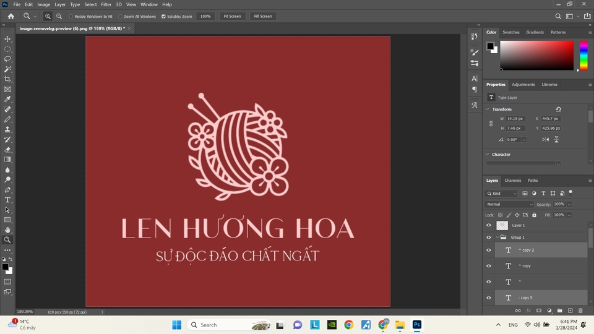Select the History Brush tool
Screen dimensions: 594x334
click(x=7, y=139)
